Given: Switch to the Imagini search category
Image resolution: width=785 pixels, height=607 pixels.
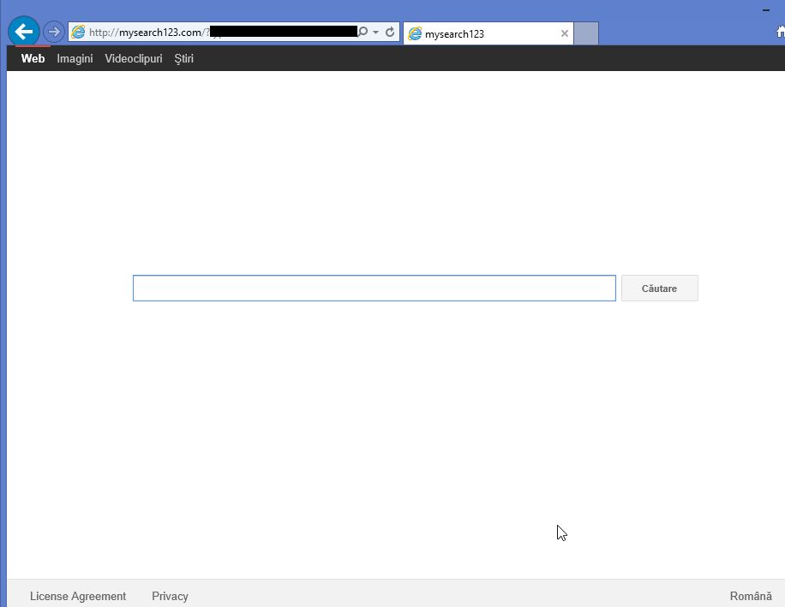Looking at the screenshot, I should point(75,58).
